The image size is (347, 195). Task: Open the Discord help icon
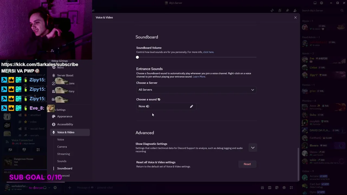point(322,3)
